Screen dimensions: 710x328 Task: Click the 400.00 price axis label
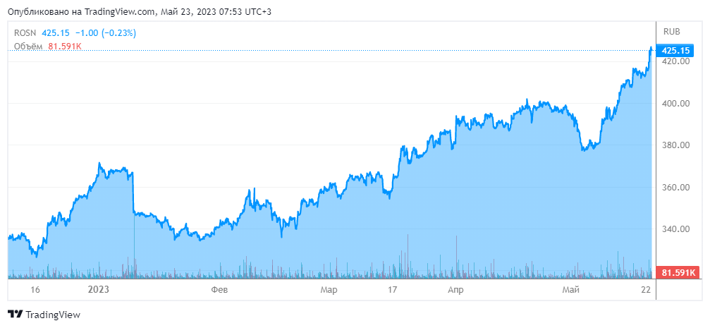[675, 104]
